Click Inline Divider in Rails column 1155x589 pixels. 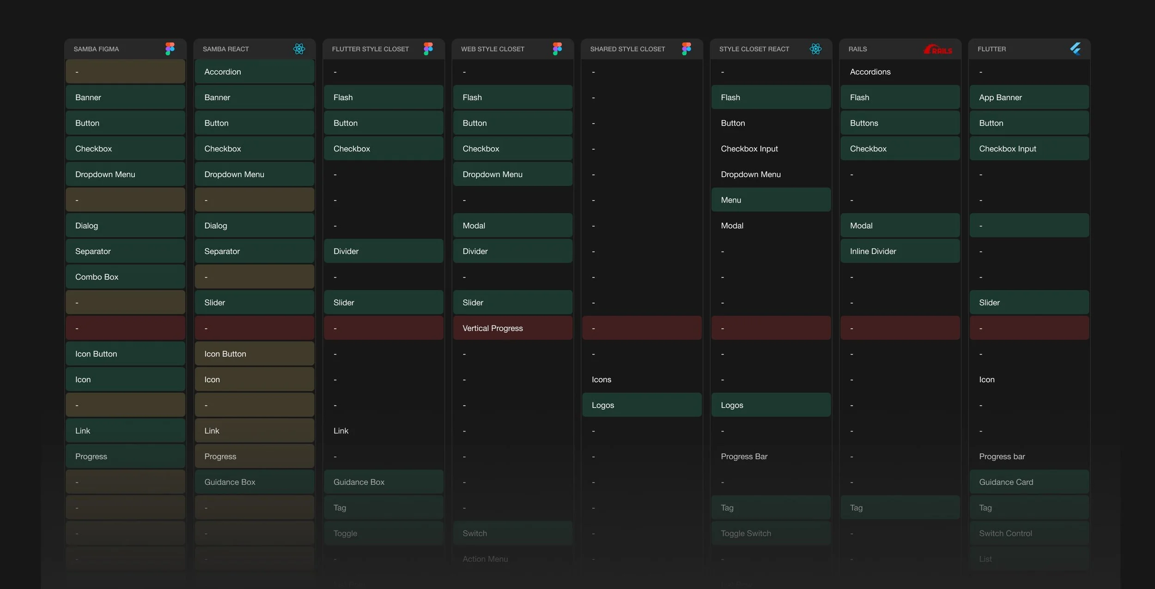900,252
